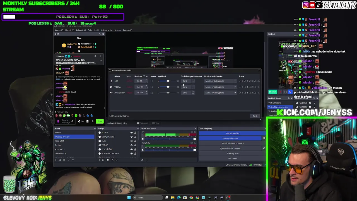Adjust the MIC balance slider
The image size is (357, 201).
pos(168,81)
